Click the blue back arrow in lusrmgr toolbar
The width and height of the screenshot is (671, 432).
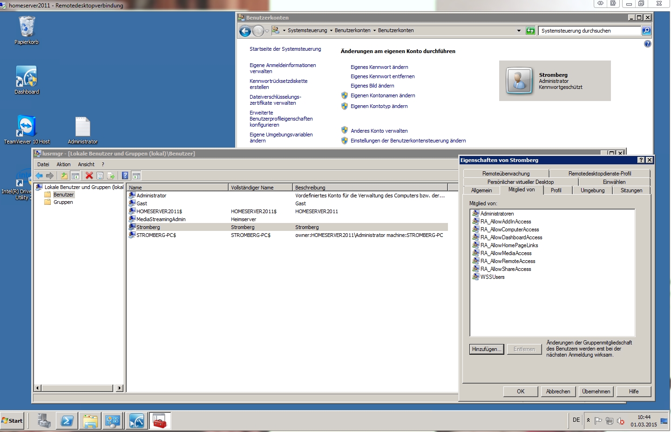(x=39, y=175)
